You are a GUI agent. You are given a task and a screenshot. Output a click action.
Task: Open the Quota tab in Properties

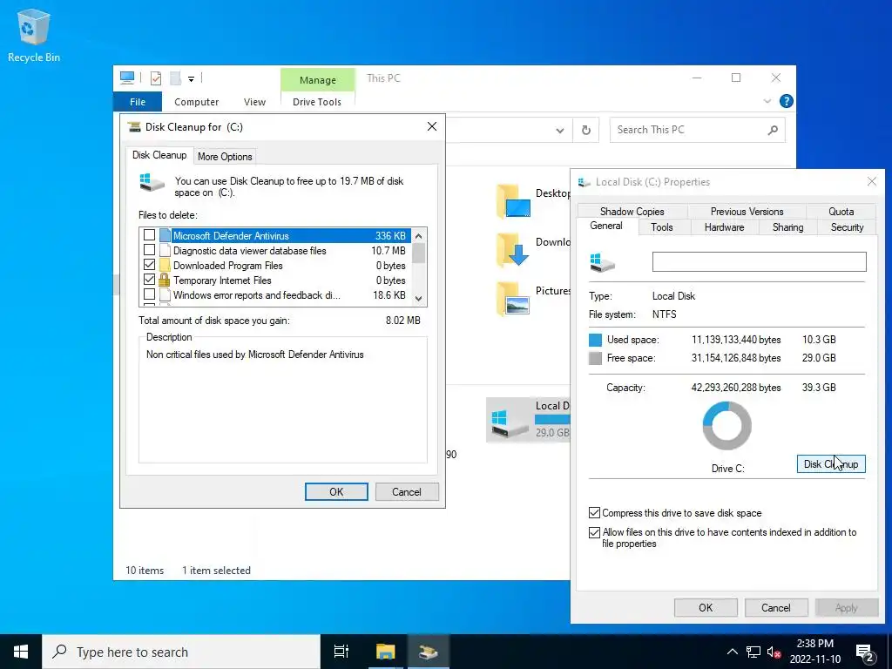pyautogui.click(x=841, y=211)
